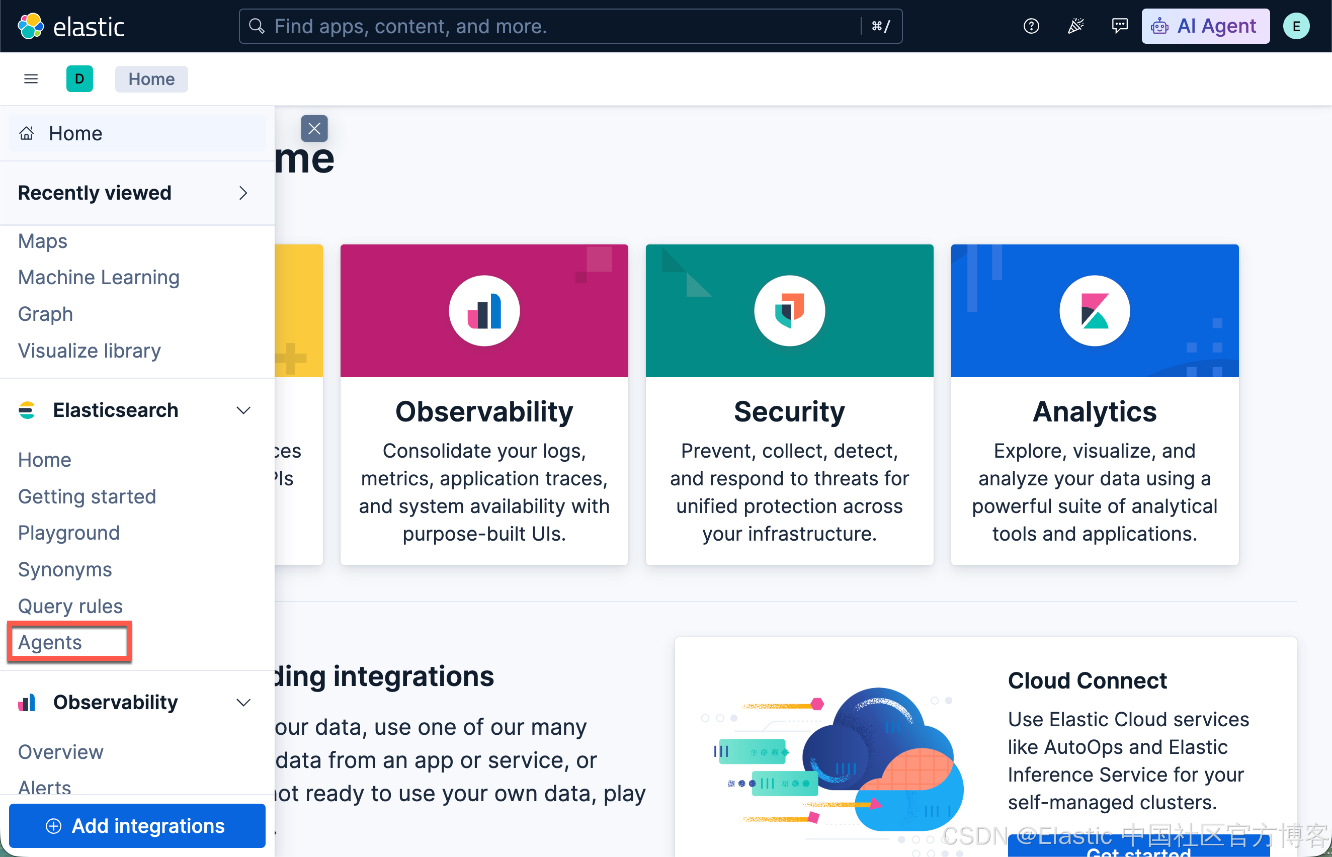Open the Analytics solution card title
1332x857 pixels.
(1095, 412)
